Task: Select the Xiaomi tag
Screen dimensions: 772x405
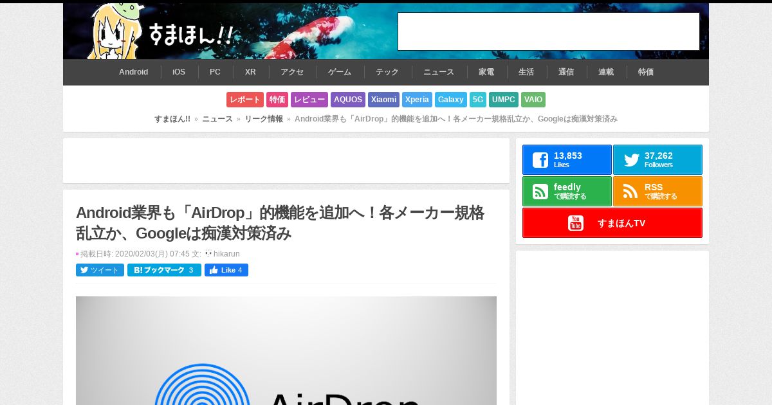Action: pos(383,100)
